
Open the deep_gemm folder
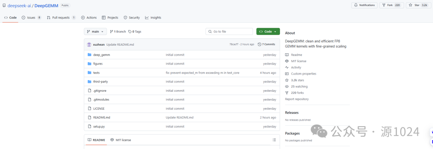click(x=101, y=55)
